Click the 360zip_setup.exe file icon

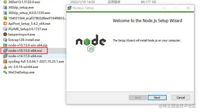pos(5,7)
